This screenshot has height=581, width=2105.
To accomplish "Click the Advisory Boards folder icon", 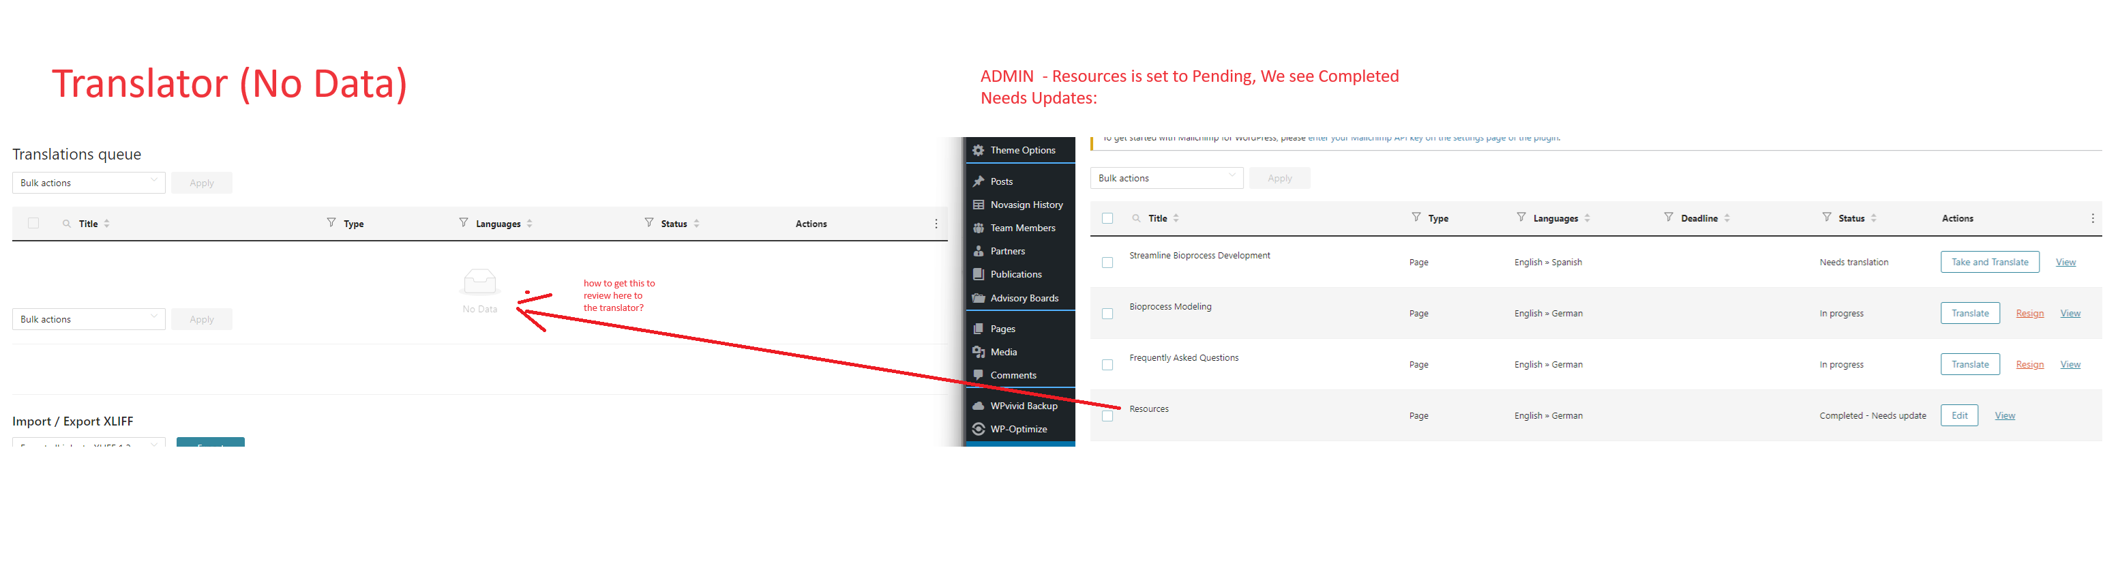I will (x=978, y=298).
